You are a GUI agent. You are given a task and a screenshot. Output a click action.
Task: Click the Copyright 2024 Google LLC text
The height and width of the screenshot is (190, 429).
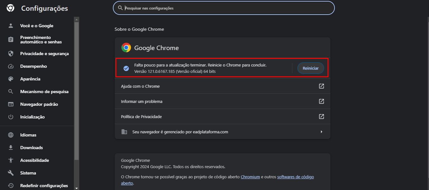click(x=173, y=167)
